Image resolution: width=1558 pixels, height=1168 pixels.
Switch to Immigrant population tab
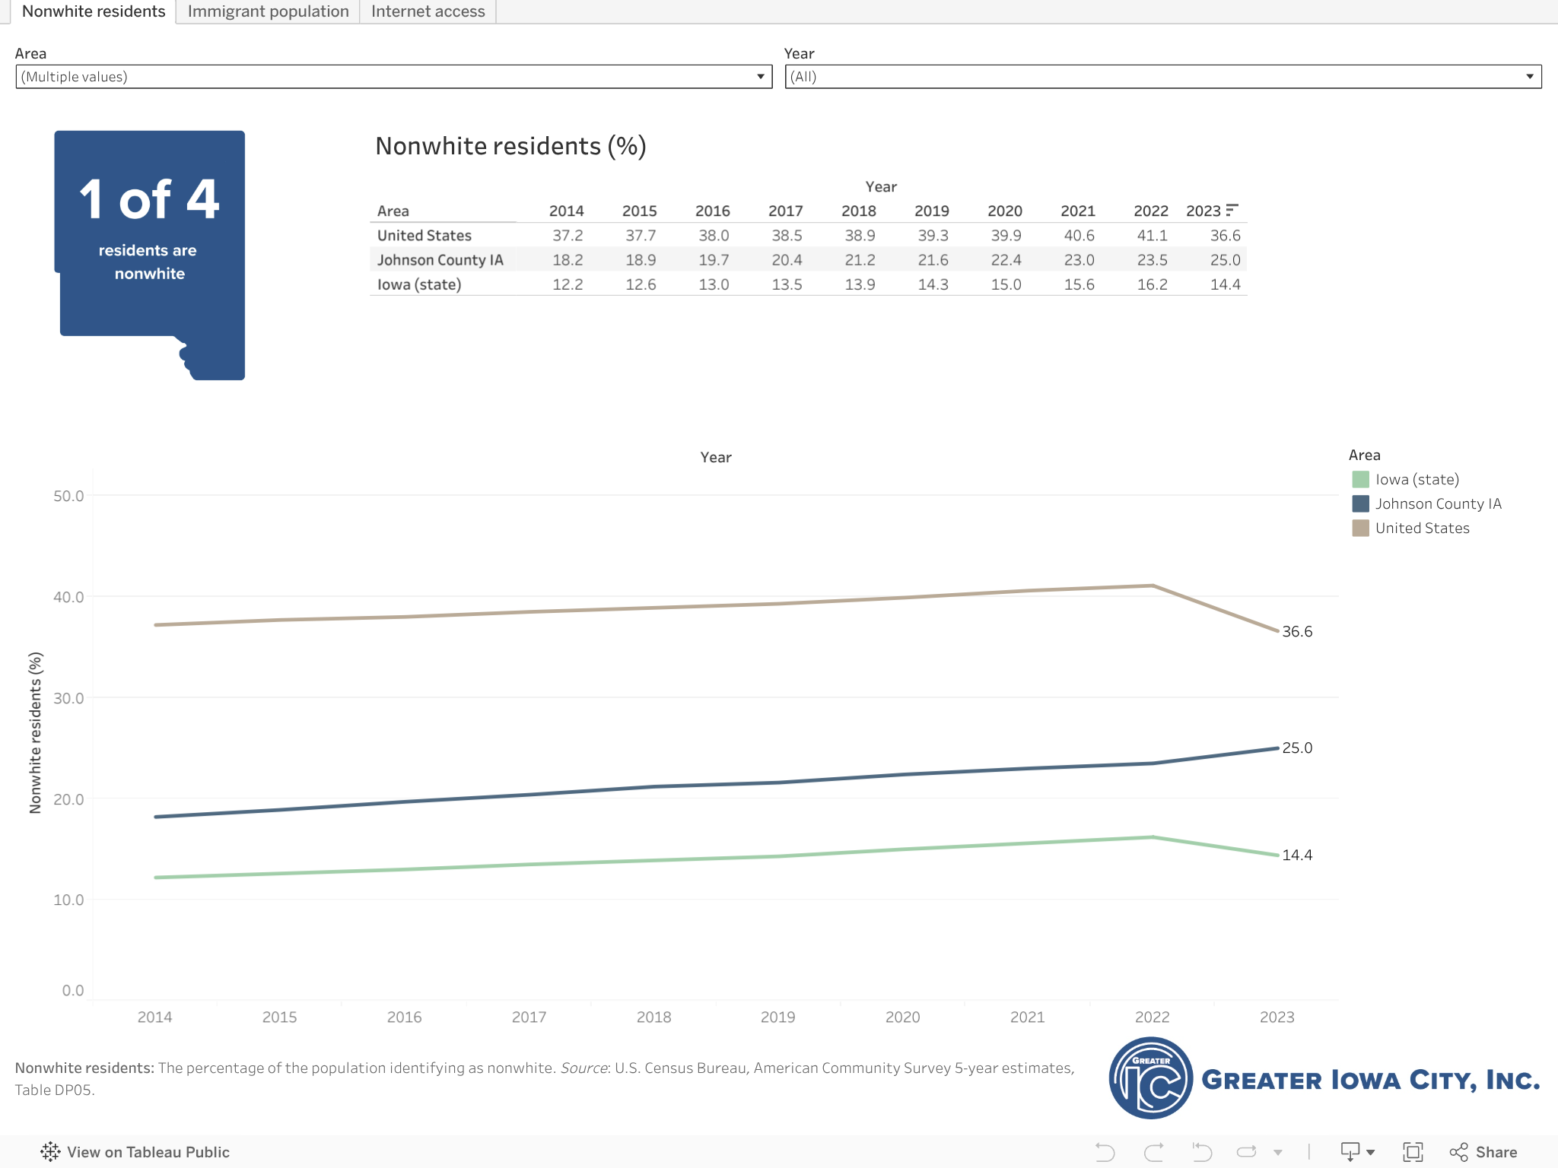pos(268,11)
